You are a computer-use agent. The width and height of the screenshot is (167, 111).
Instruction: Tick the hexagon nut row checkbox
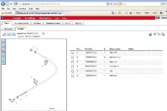coord(73,57)
